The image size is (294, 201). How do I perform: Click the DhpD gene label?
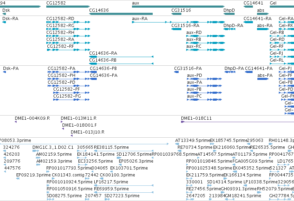pos(229,10)
